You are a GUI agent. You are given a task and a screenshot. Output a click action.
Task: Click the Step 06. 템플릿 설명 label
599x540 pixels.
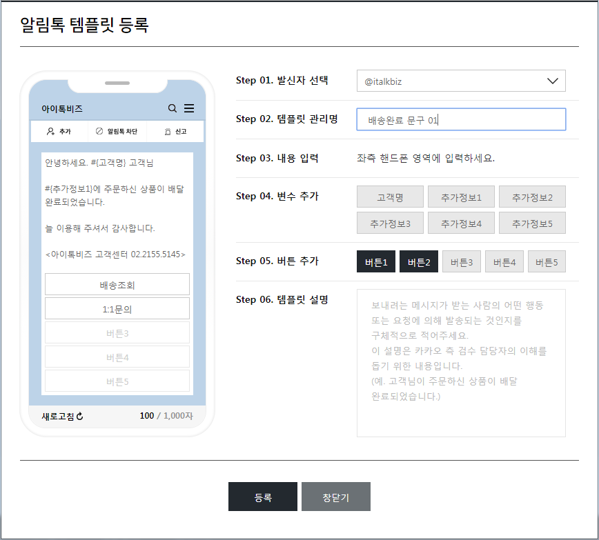(282, 299)
